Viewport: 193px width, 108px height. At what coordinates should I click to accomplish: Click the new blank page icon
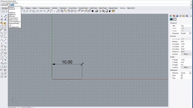[6, 11]
